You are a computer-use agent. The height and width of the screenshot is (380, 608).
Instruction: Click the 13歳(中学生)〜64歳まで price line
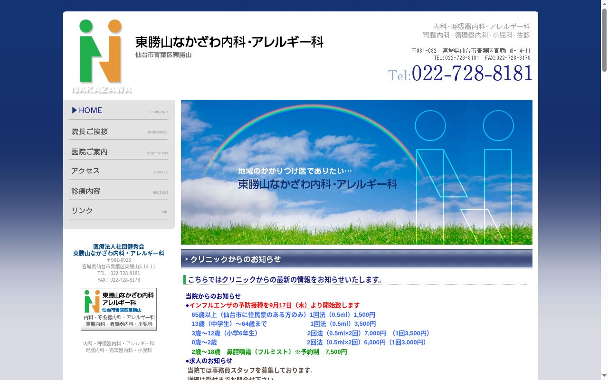coord(284,324)
